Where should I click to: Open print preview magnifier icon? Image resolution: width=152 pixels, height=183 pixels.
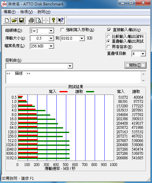[39, 20]
